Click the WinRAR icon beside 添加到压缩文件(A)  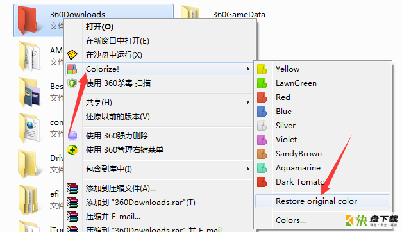coord(72,188)
